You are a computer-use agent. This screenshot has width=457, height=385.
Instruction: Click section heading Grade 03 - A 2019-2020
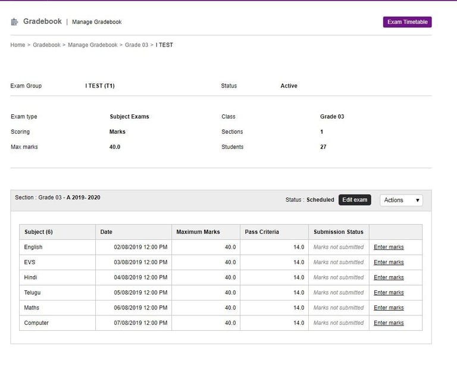coord(58,198)
